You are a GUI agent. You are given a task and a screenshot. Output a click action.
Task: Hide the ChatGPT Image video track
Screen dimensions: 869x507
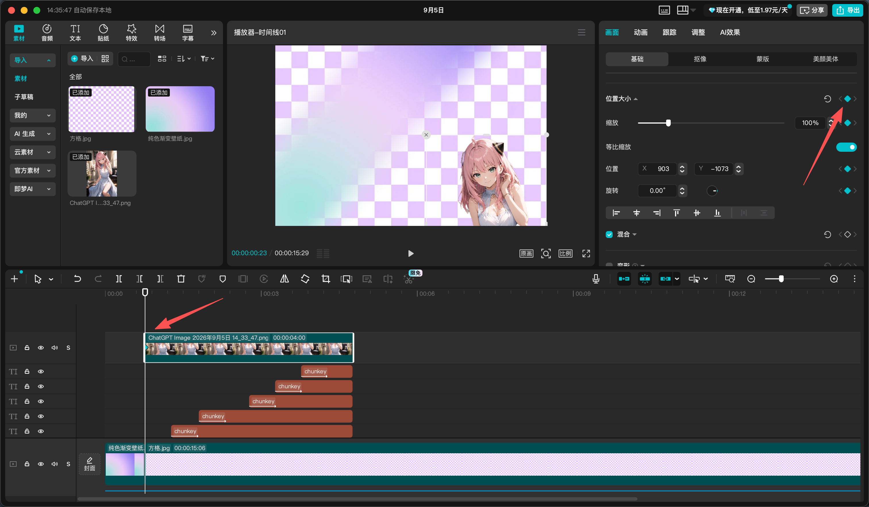(x=41, y=348)
